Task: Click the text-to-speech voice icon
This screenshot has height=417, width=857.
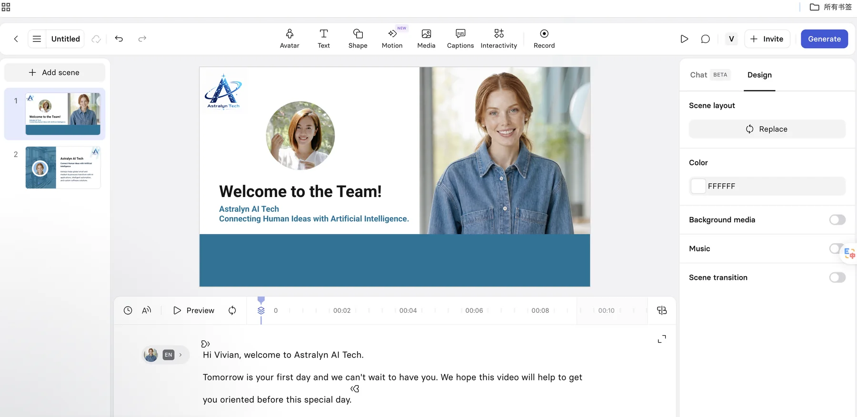Action: click(x=147, y=310)
